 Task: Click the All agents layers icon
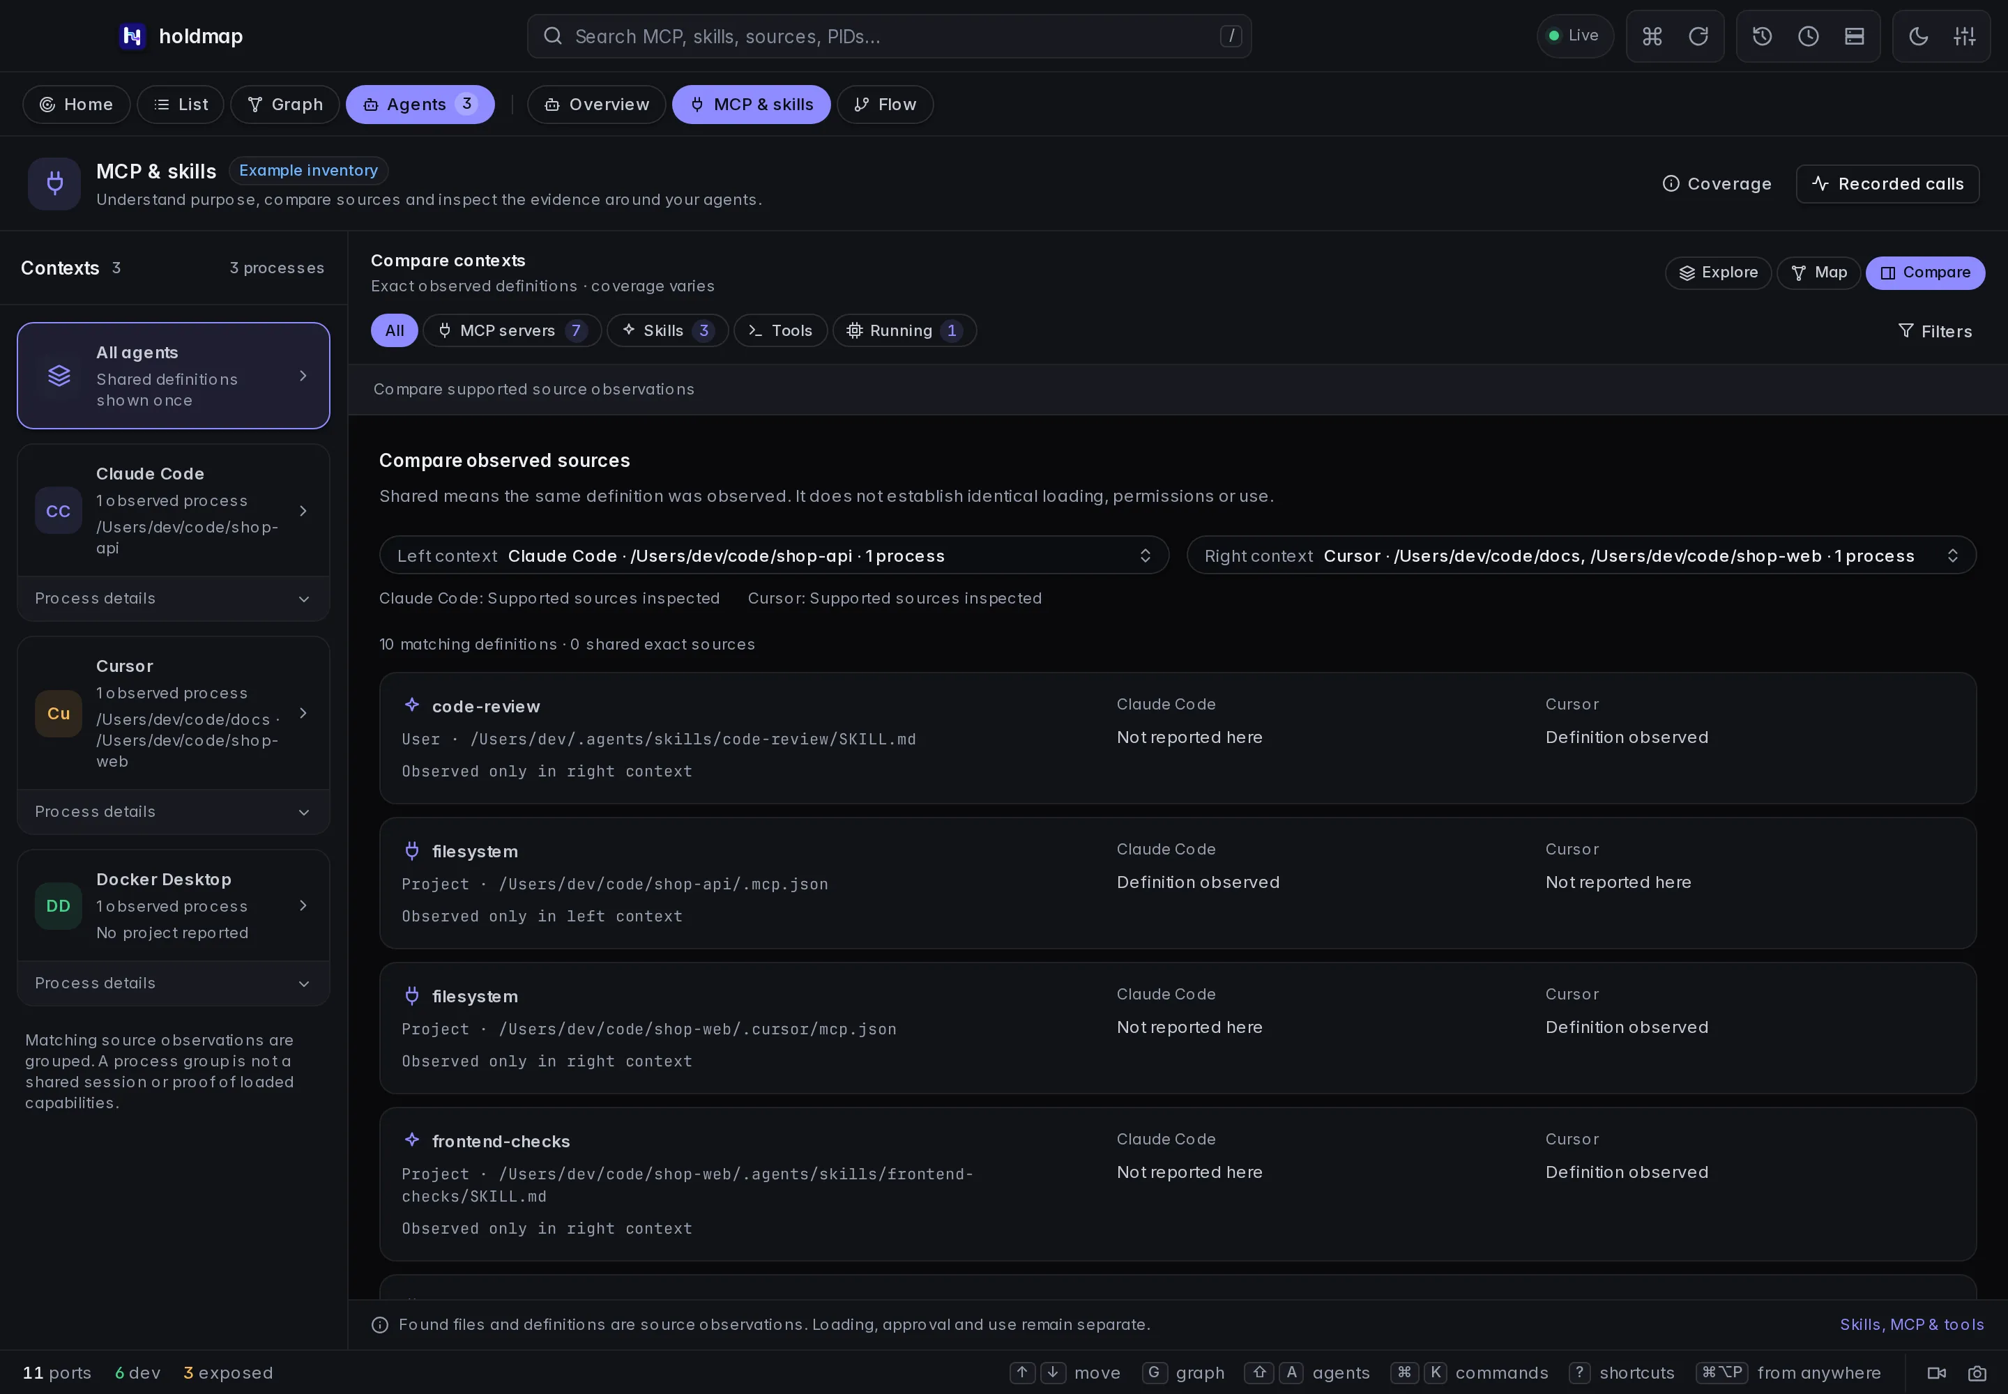click(59, 376)
